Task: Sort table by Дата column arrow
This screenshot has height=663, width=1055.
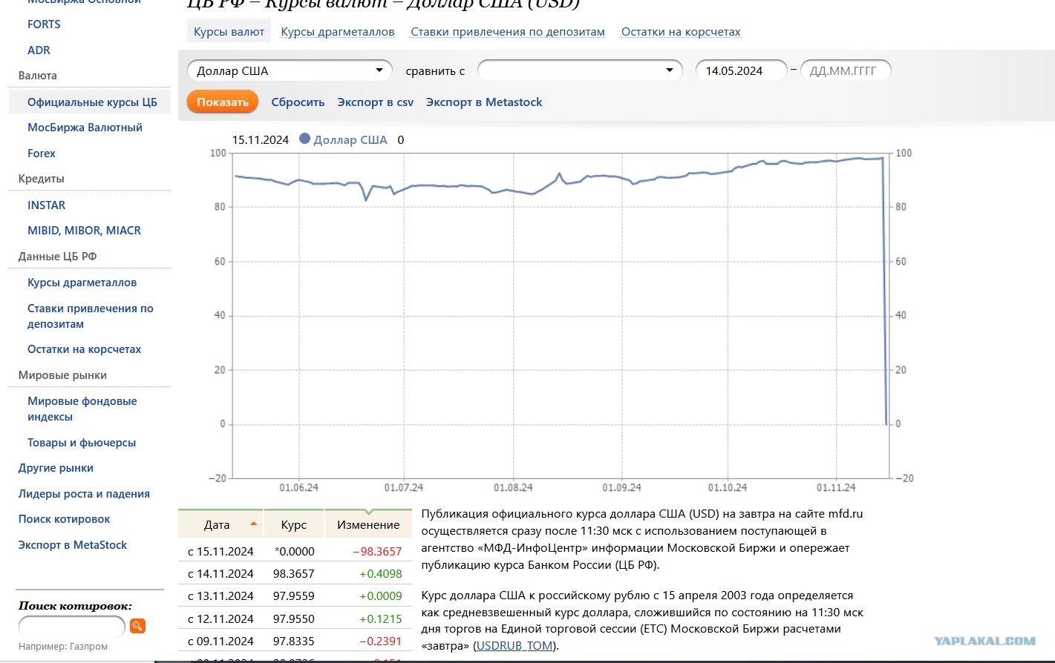Action: point(253,524)
